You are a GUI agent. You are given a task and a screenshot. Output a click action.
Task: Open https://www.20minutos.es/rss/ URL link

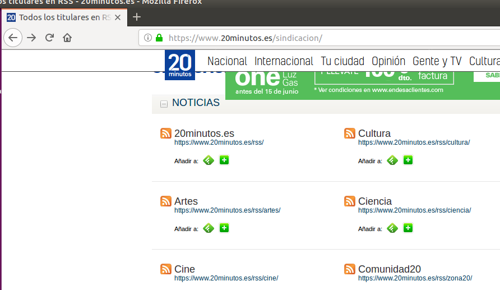pos(219,142)
